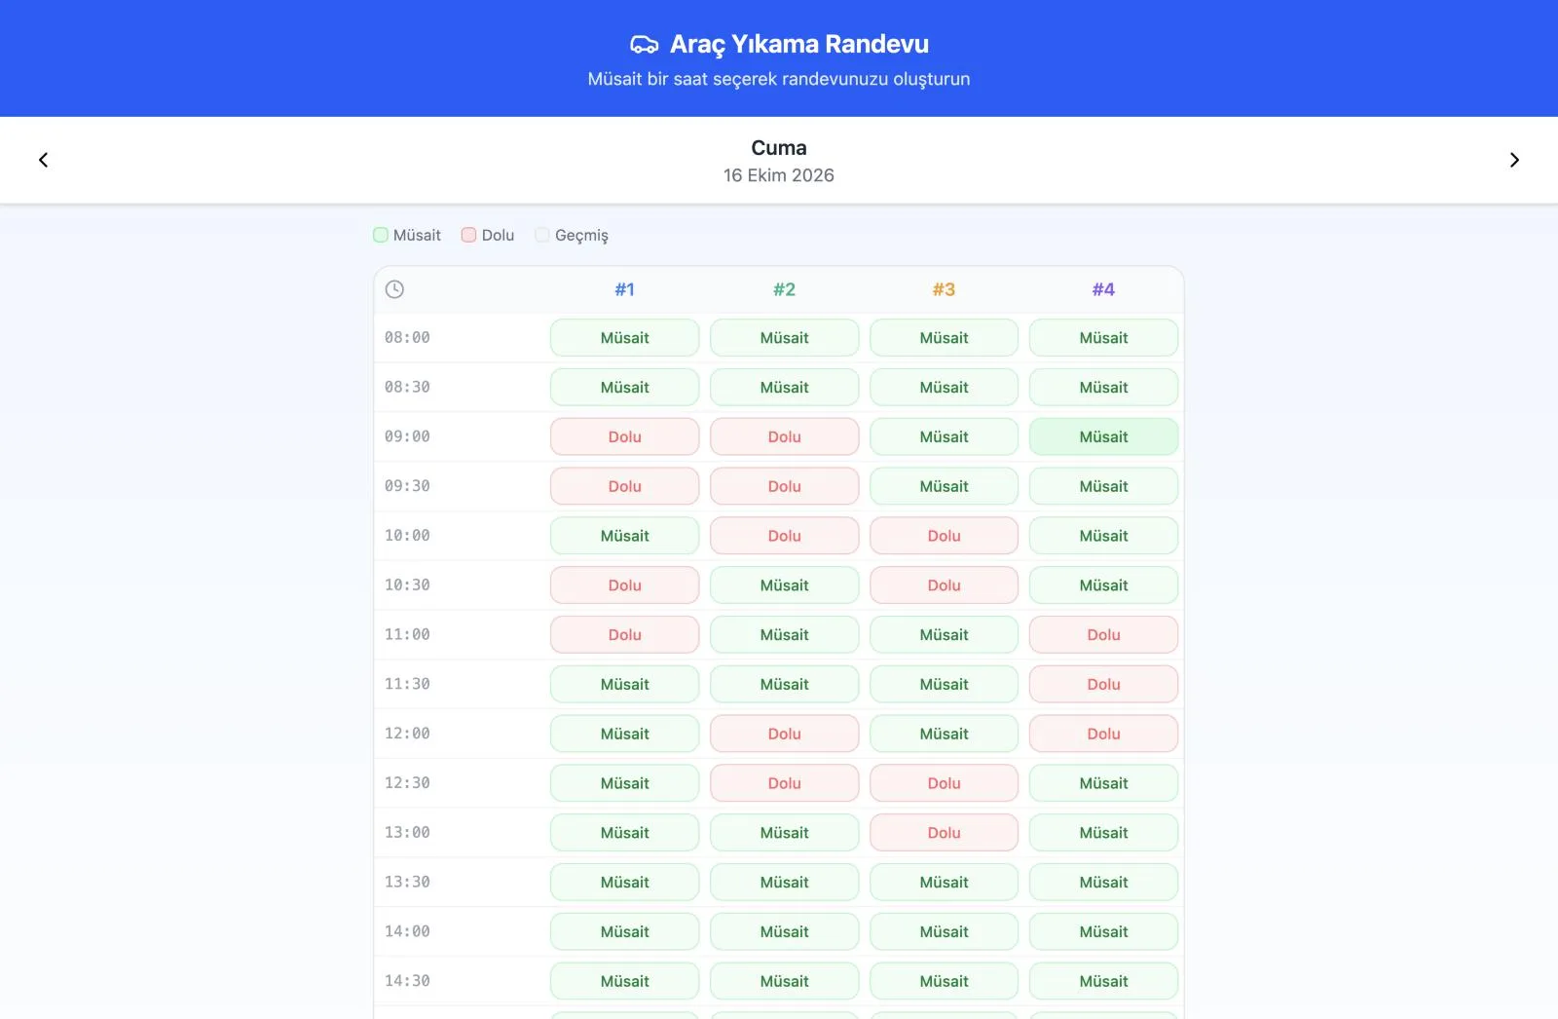The width and height of the screenshot is (1558, 1019).
Task: Click the red Dolu legend swatch
Action: [x=468, y=235]
